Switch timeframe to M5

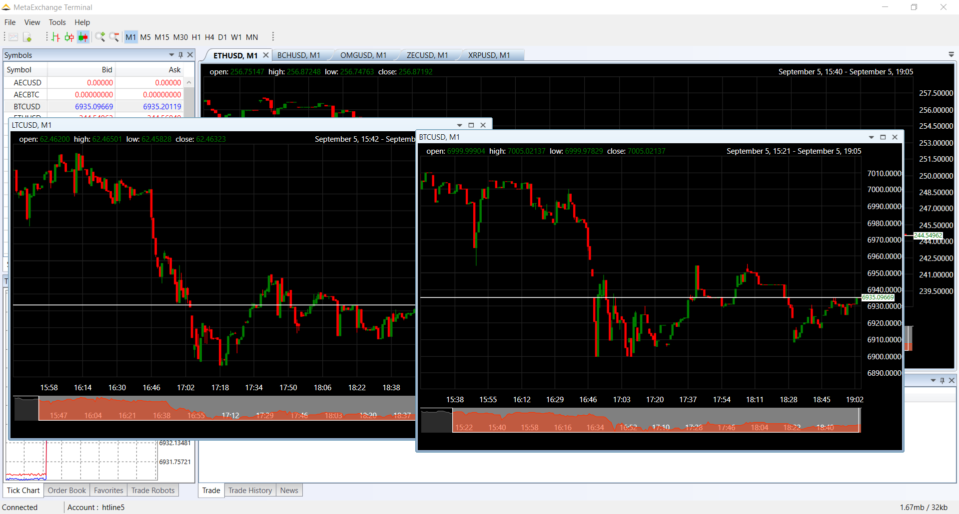pos(145,37)
